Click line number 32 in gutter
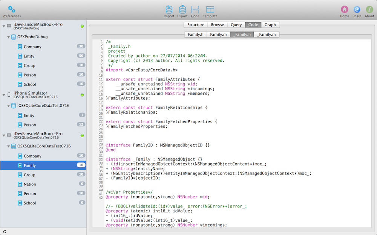This screenshot has width=377, height=235. (101, 159)
